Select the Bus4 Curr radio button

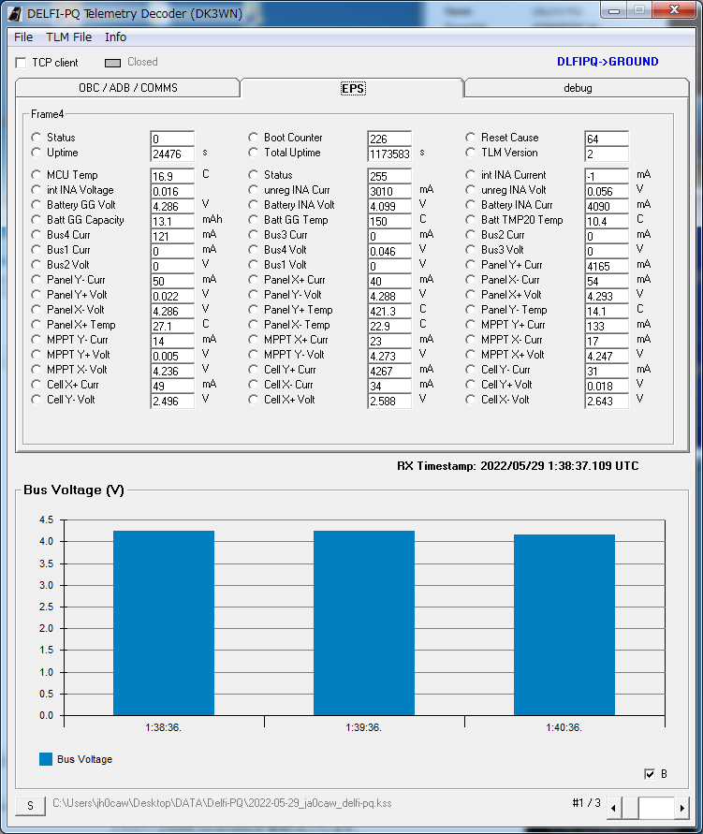point(36,234)
